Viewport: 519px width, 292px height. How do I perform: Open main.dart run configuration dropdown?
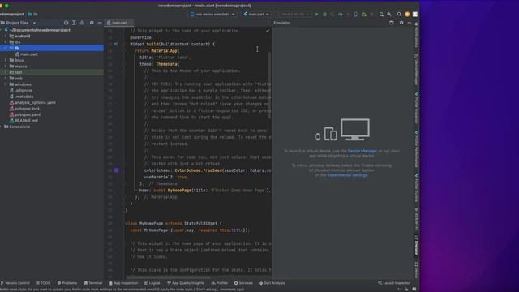pos(256,15)
